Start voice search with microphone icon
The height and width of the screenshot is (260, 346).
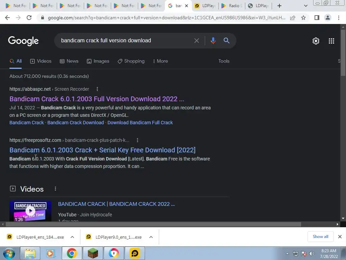pos(213,41)
